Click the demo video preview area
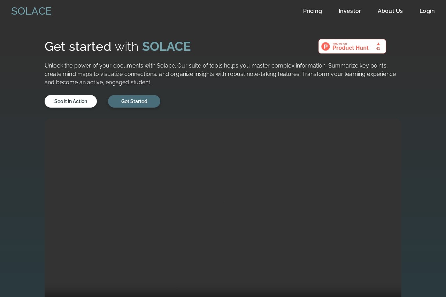This screenshot has width=446, height=297. [x=223, y=208]
